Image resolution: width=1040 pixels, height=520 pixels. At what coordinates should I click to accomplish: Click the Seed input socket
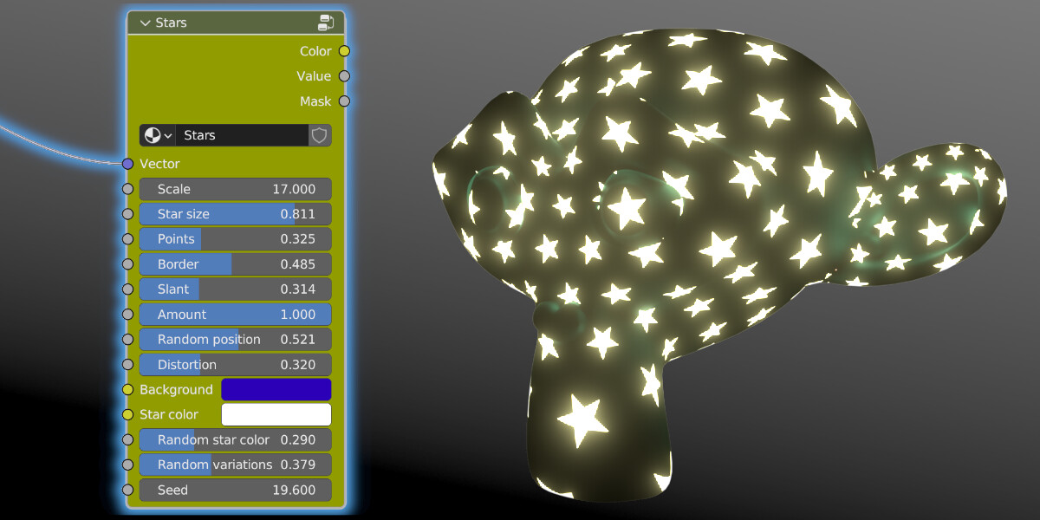[x=128, y=491]
